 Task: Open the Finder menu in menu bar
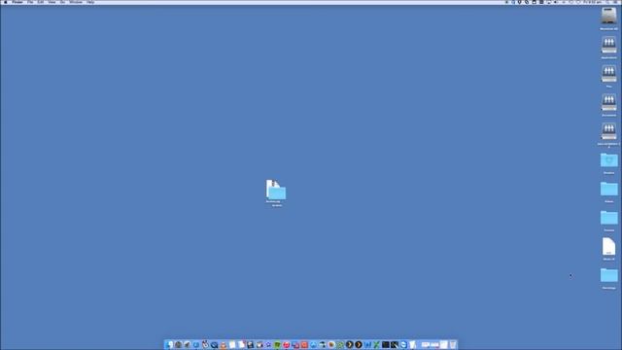[17, 2]
